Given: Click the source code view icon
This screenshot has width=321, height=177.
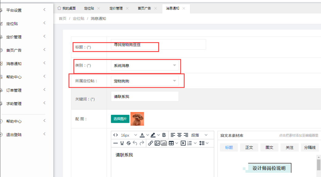Looking at the screenshot, I should coord(115,135).
